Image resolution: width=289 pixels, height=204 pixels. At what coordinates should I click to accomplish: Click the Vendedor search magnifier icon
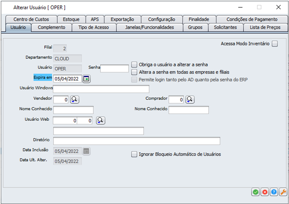pos(75,99)
